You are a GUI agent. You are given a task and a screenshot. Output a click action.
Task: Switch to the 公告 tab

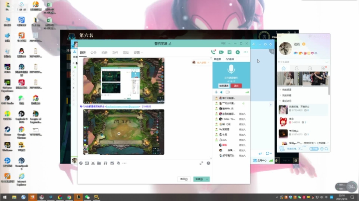tap(93, 53)
